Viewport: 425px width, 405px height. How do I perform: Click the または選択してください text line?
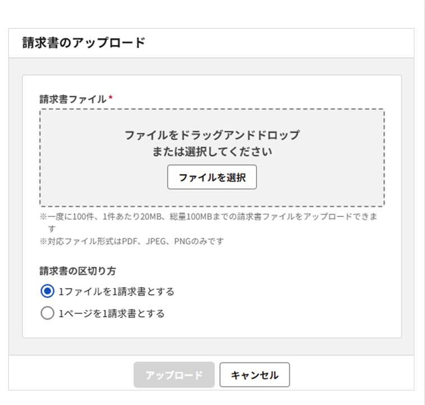coord(212,151)
